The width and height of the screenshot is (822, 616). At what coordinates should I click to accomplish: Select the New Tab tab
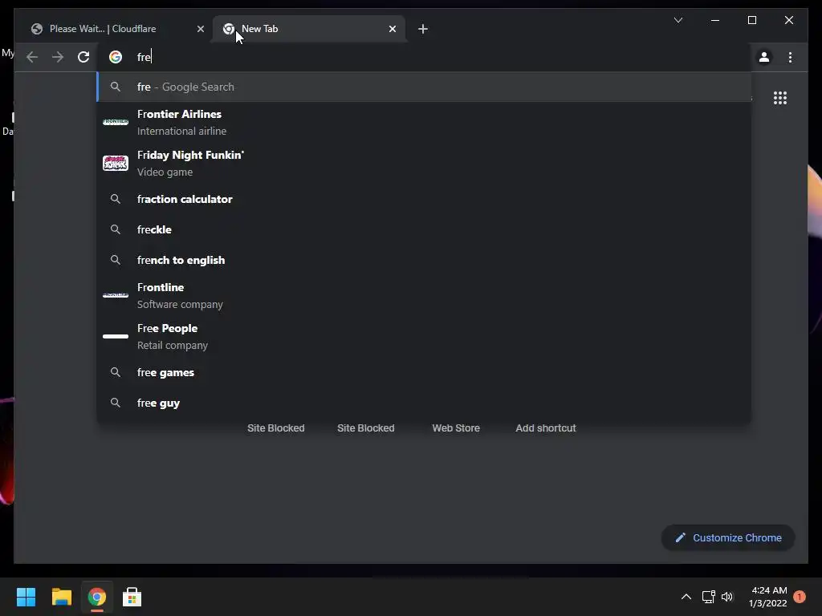[309, 29]
